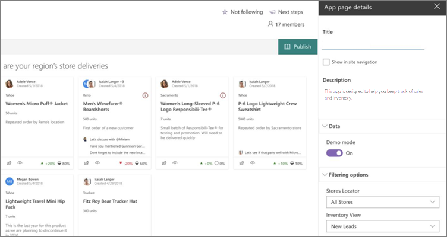Click info alert icon on Sacramento card

click(223, 95)
